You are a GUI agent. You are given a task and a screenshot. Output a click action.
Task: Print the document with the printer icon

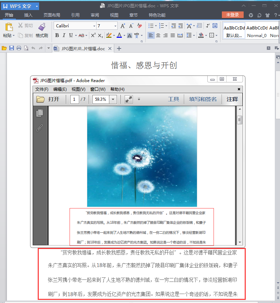click(19, 48)
